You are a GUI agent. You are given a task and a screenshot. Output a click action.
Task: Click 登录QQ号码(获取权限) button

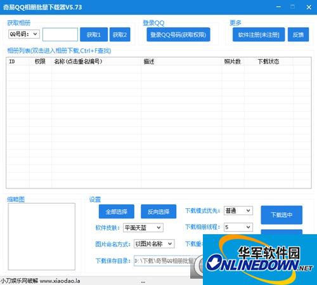point(178,34)
